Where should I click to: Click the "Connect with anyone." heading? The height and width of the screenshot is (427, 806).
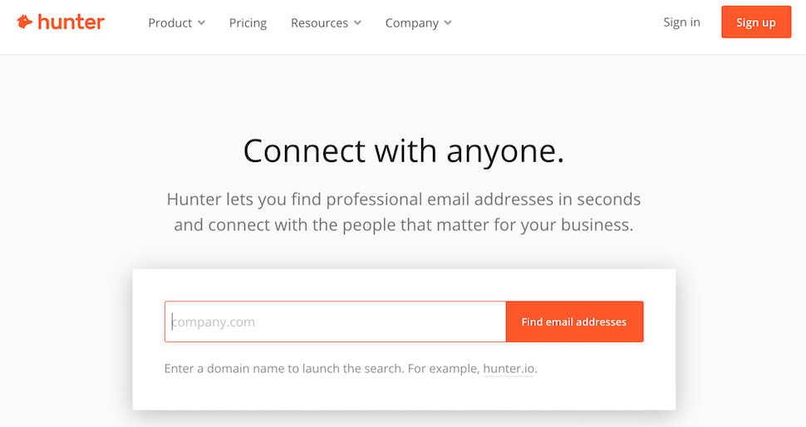coord(403,151)
